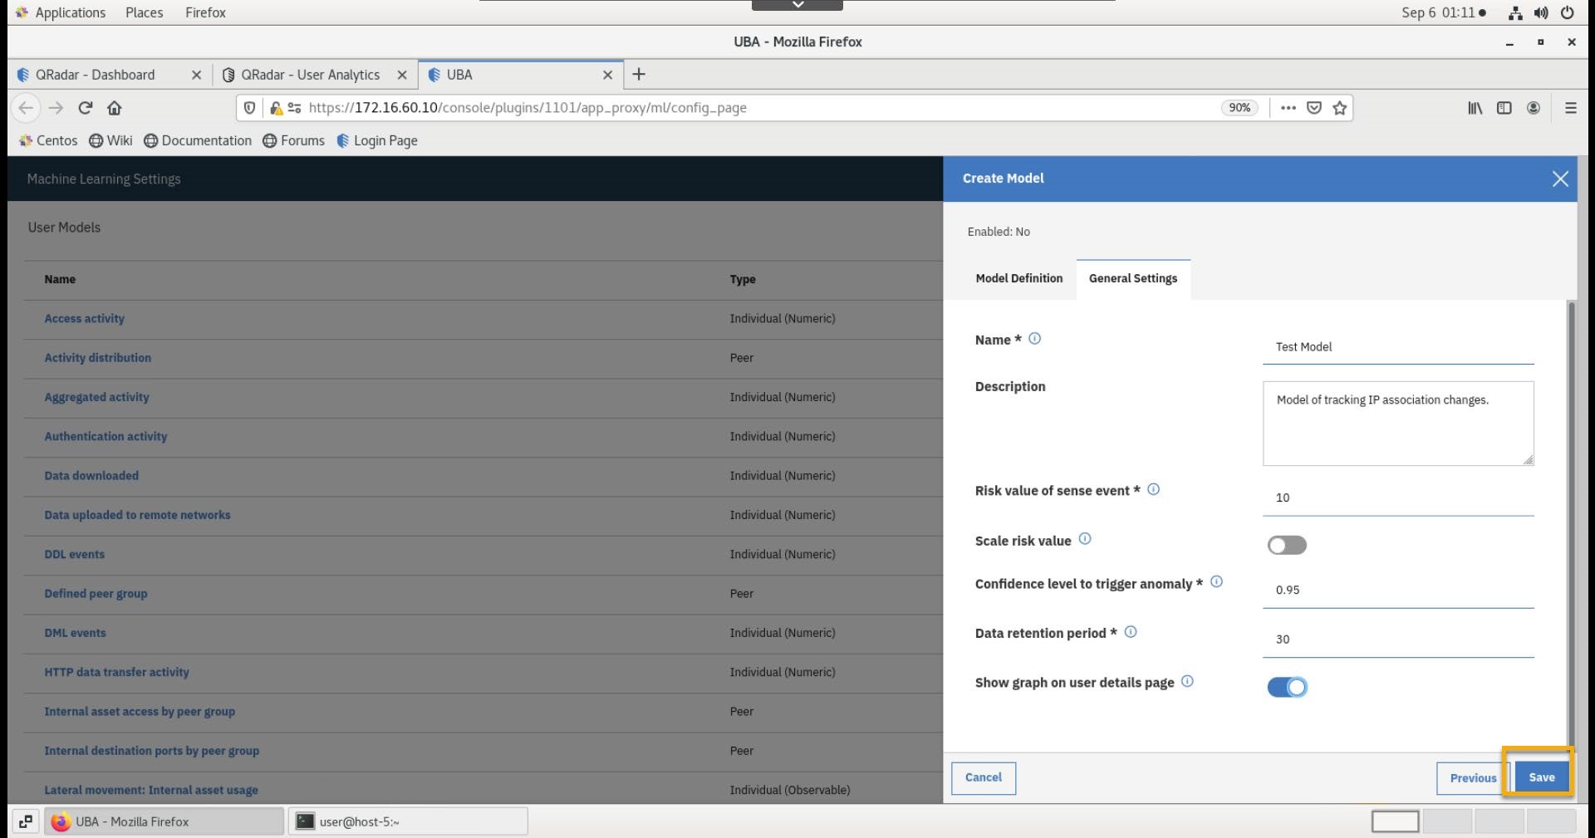
Task: Click the Save to Pocket icon
Action: click(1314, 108)
